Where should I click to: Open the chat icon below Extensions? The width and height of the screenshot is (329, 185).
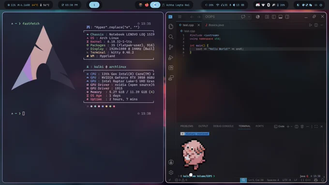point(171,78)
